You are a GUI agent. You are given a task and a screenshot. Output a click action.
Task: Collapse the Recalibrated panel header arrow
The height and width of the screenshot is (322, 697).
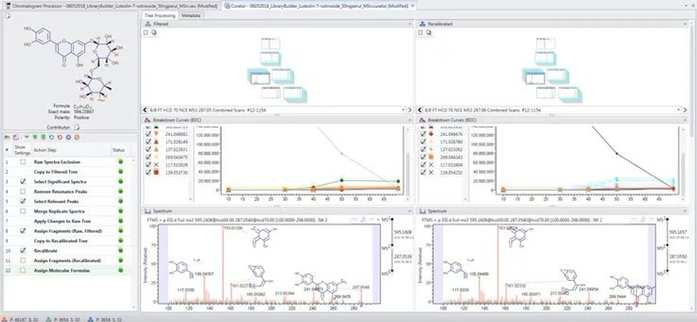click(684, 24)
